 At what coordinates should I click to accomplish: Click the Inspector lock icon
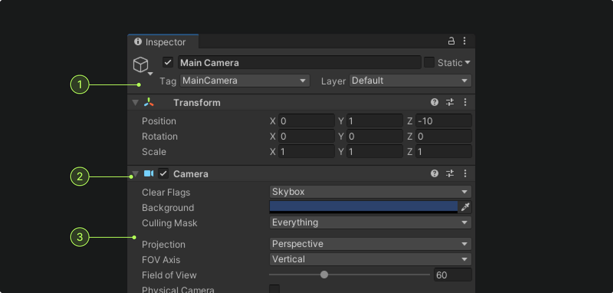click(x=452, y=41)
